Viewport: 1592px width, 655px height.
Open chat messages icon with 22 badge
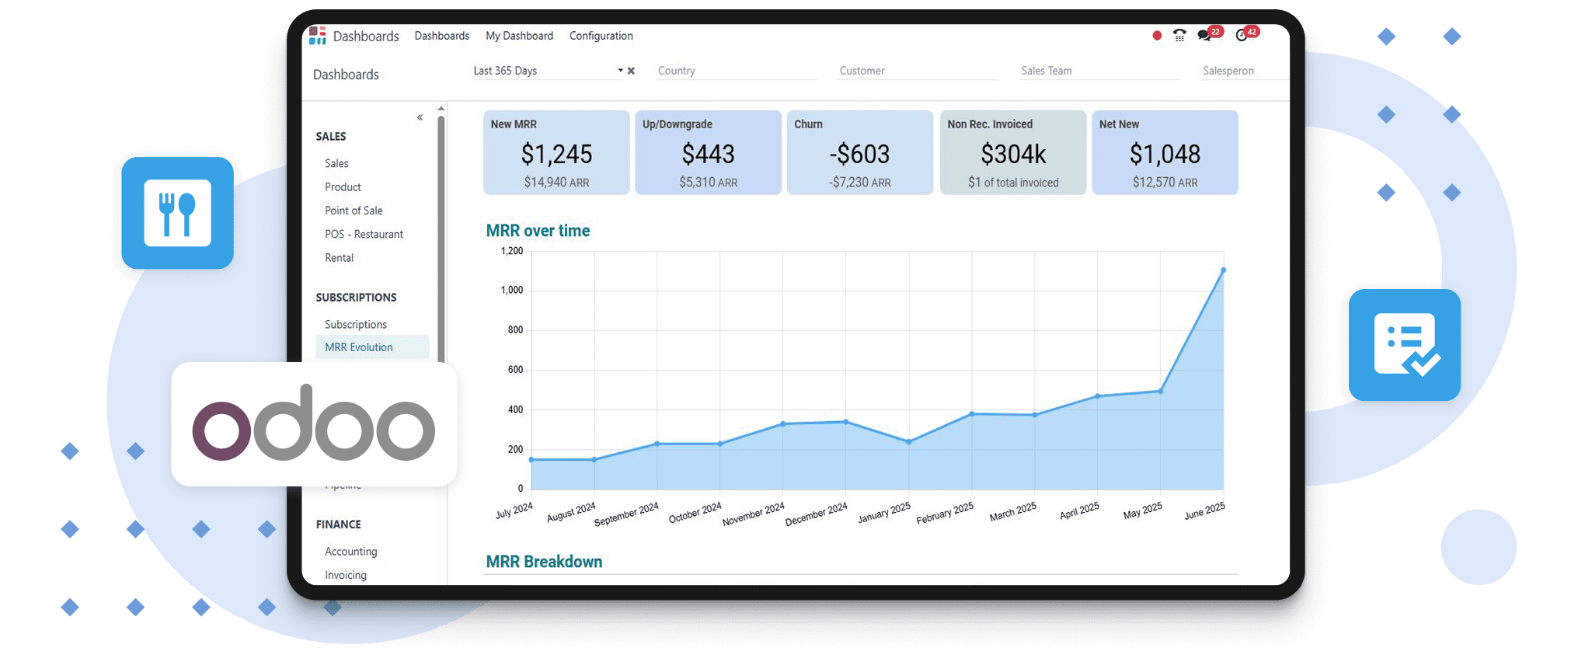(1204, 36)
